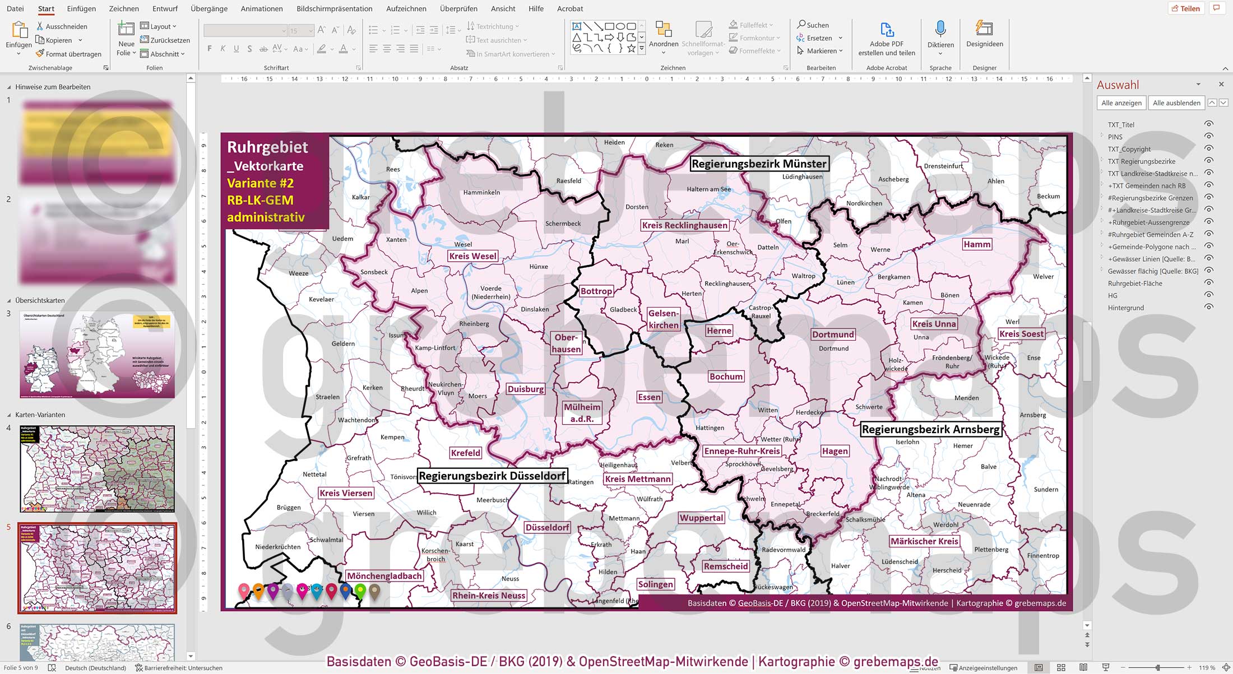1233x674 pixels.
Task: Click the Ausschneiden (cut) icon
Action: point(40,26)
